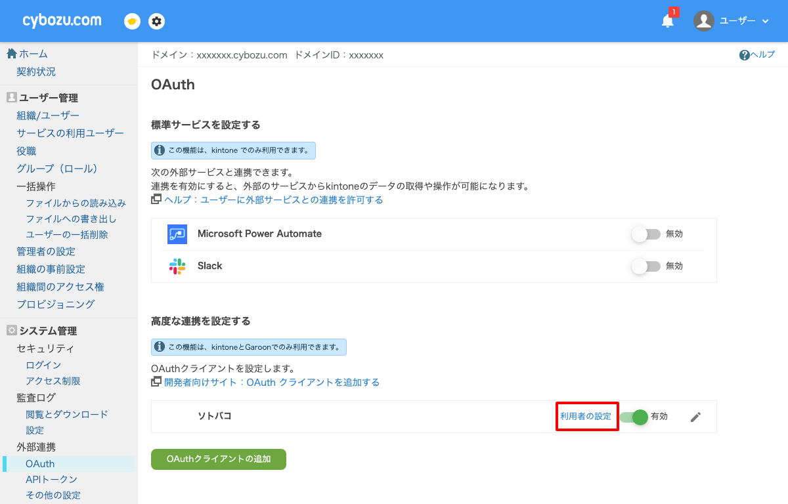Open 利用者の設定 for ソトバコ
Image resolution: width=788 pixels, height=504 pixels.
coord(586,416)
